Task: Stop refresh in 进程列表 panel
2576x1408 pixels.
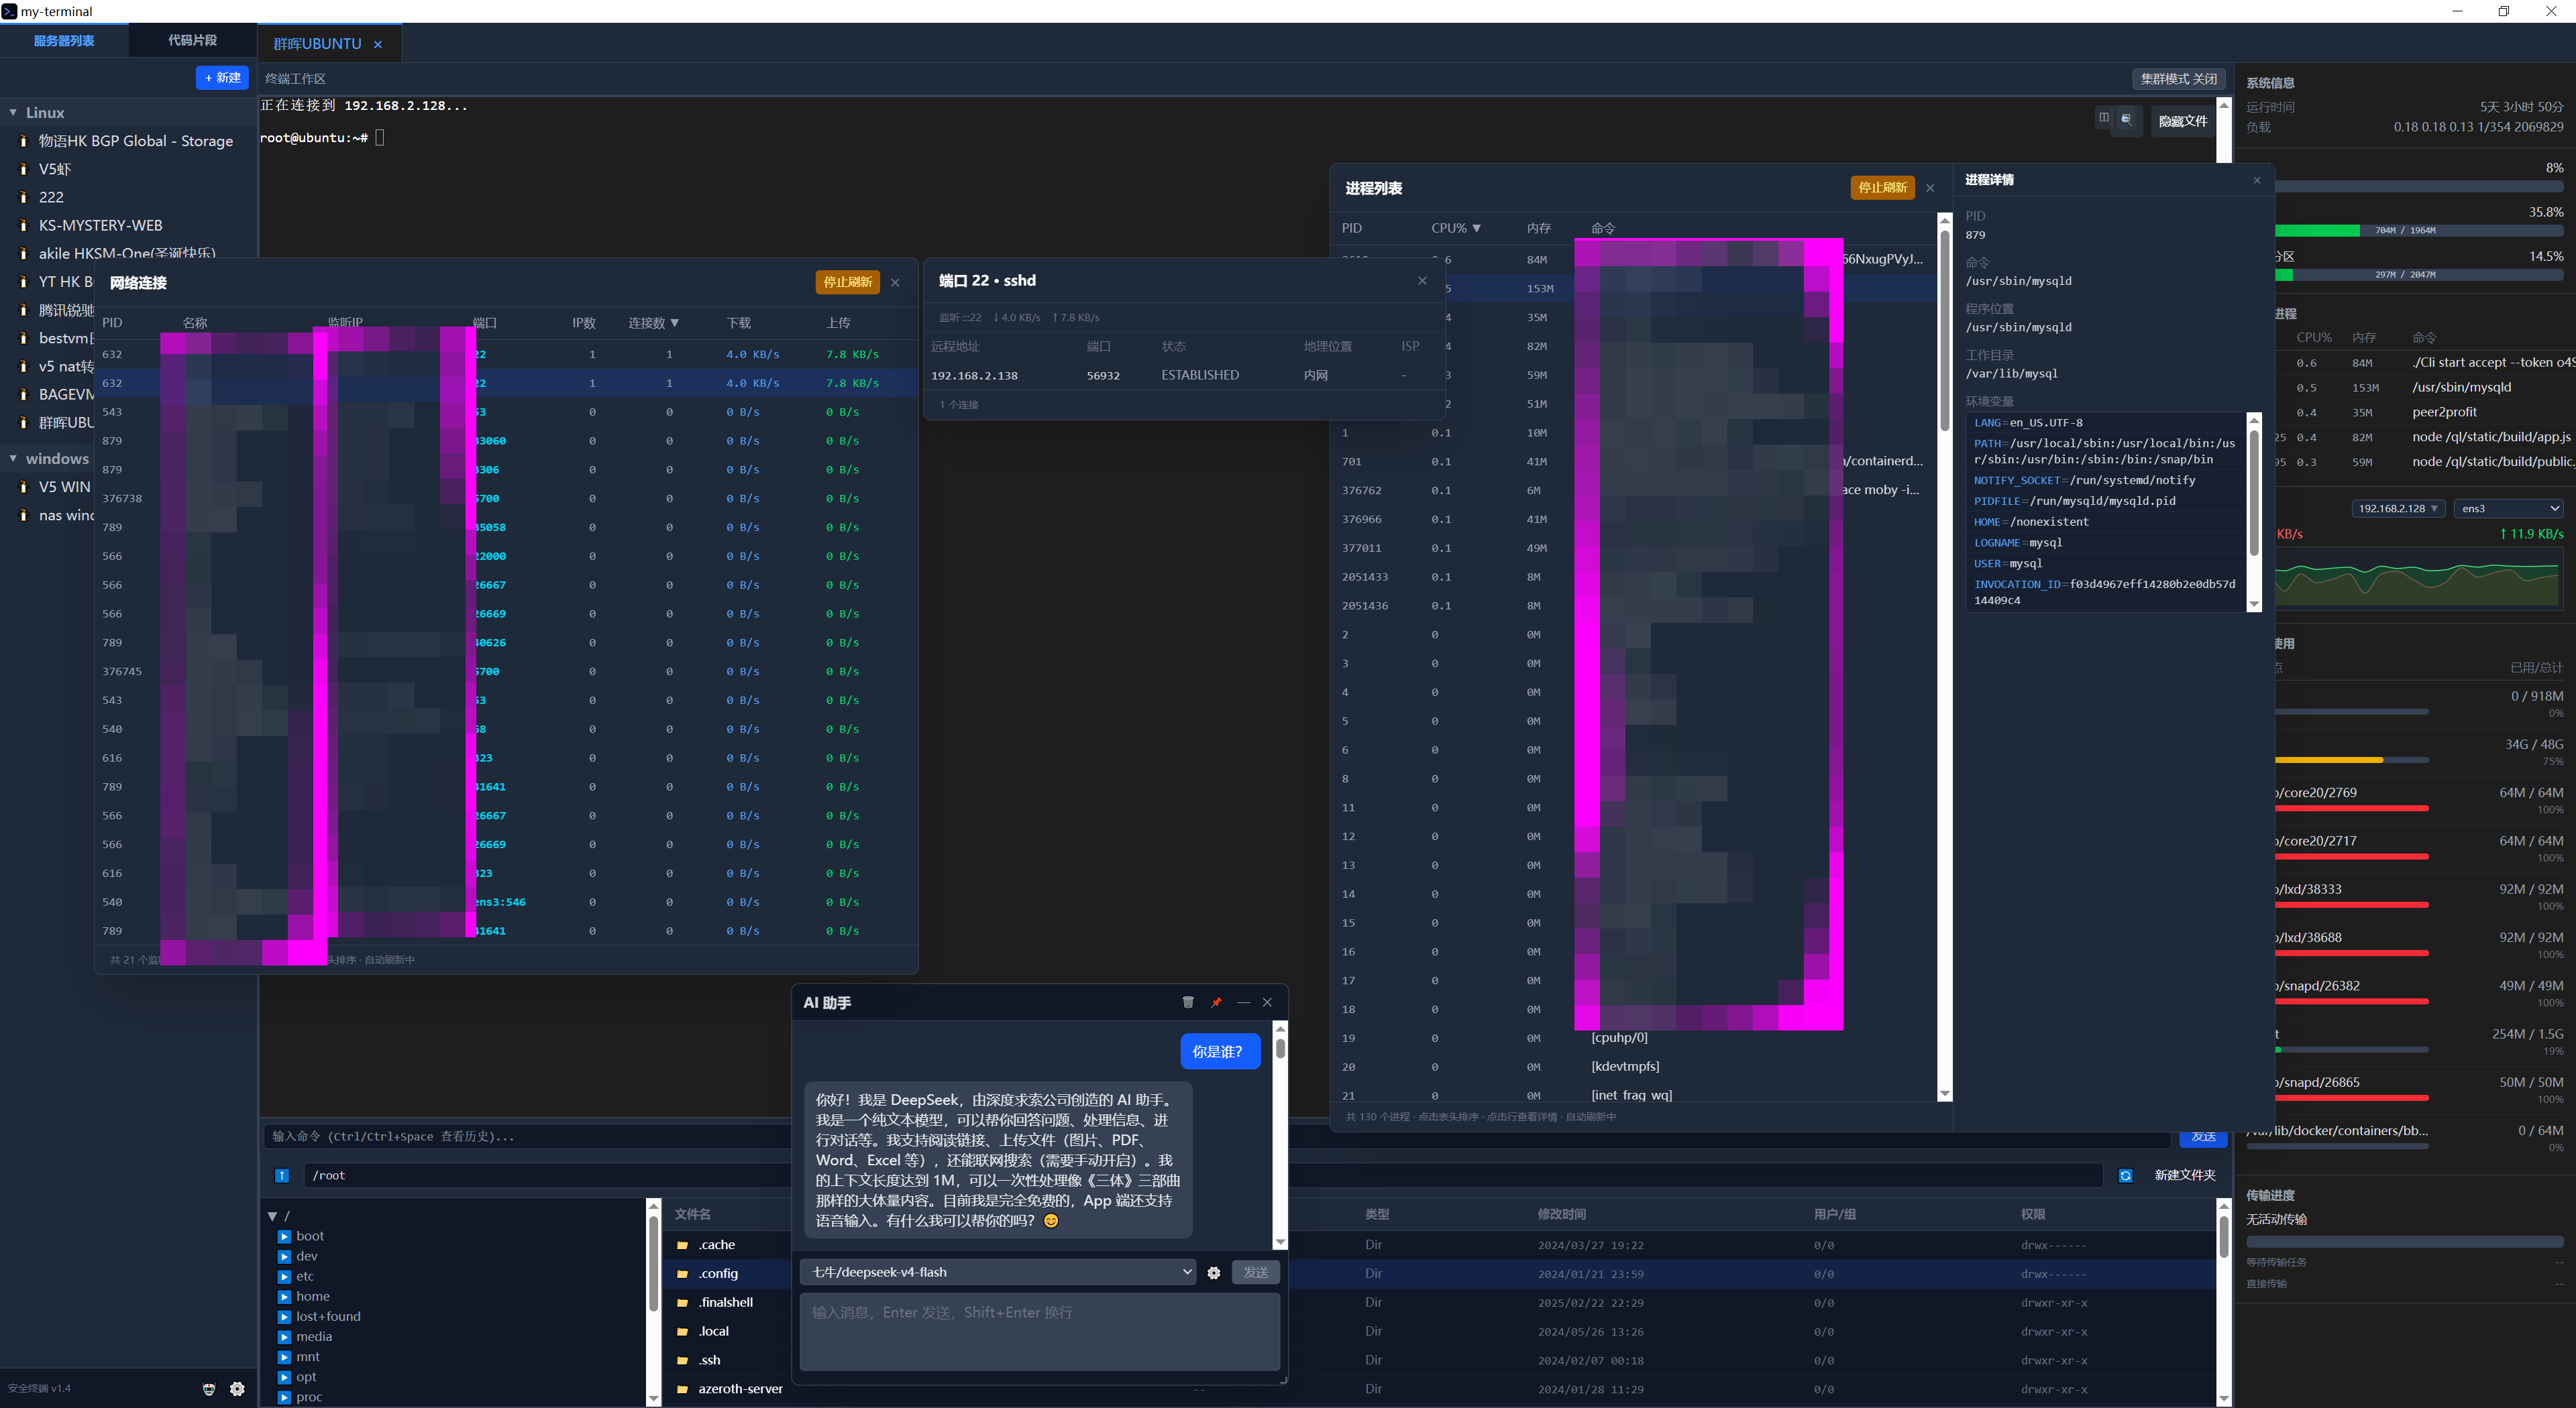Action: [x=1882, y=188]
